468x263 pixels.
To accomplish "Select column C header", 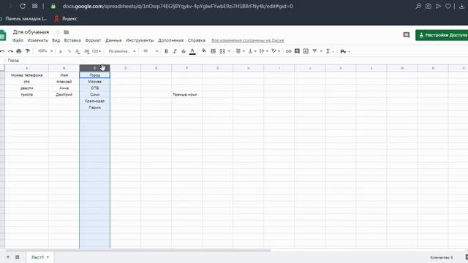I will tap(94, 68).
